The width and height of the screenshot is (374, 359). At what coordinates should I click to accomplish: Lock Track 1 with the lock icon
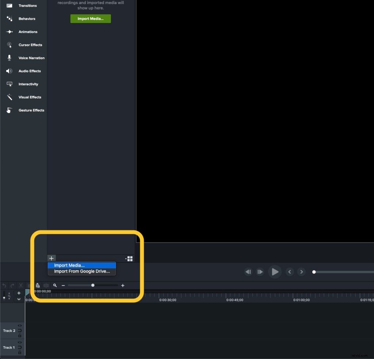tap(19, 352)
